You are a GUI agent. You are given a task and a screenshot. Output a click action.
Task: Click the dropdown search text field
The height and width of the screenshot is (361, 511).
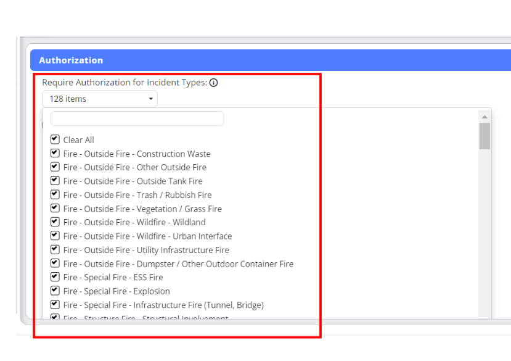[137, 118]
